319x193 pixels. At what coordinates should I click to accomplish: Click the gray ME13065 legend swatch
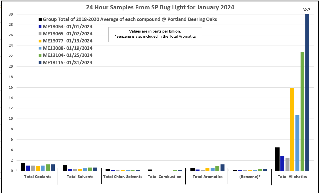coord(40,34)
